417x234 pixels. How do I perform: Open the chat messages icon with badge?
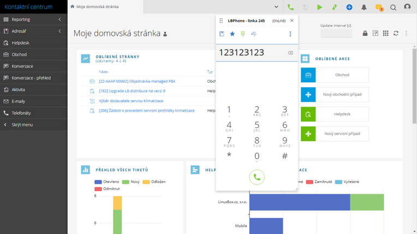(x=379, y=7)
